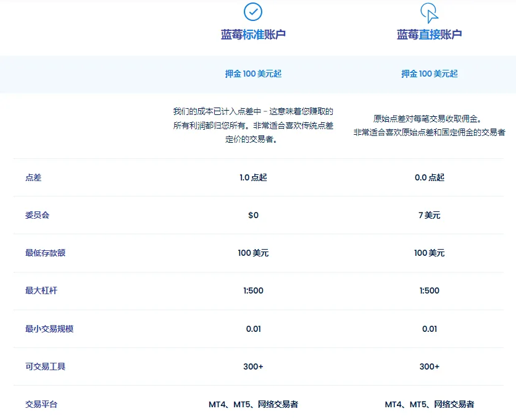This screenshot has width=516, height=419.
Task: Click 0.01 trade size under direct account
Action: tap(430, 329)
